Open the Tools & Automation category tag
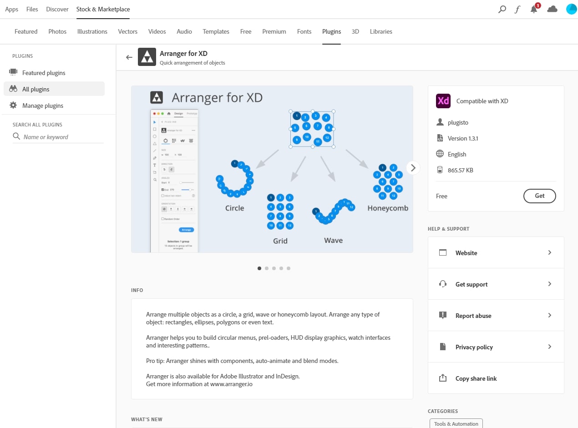 456,423
